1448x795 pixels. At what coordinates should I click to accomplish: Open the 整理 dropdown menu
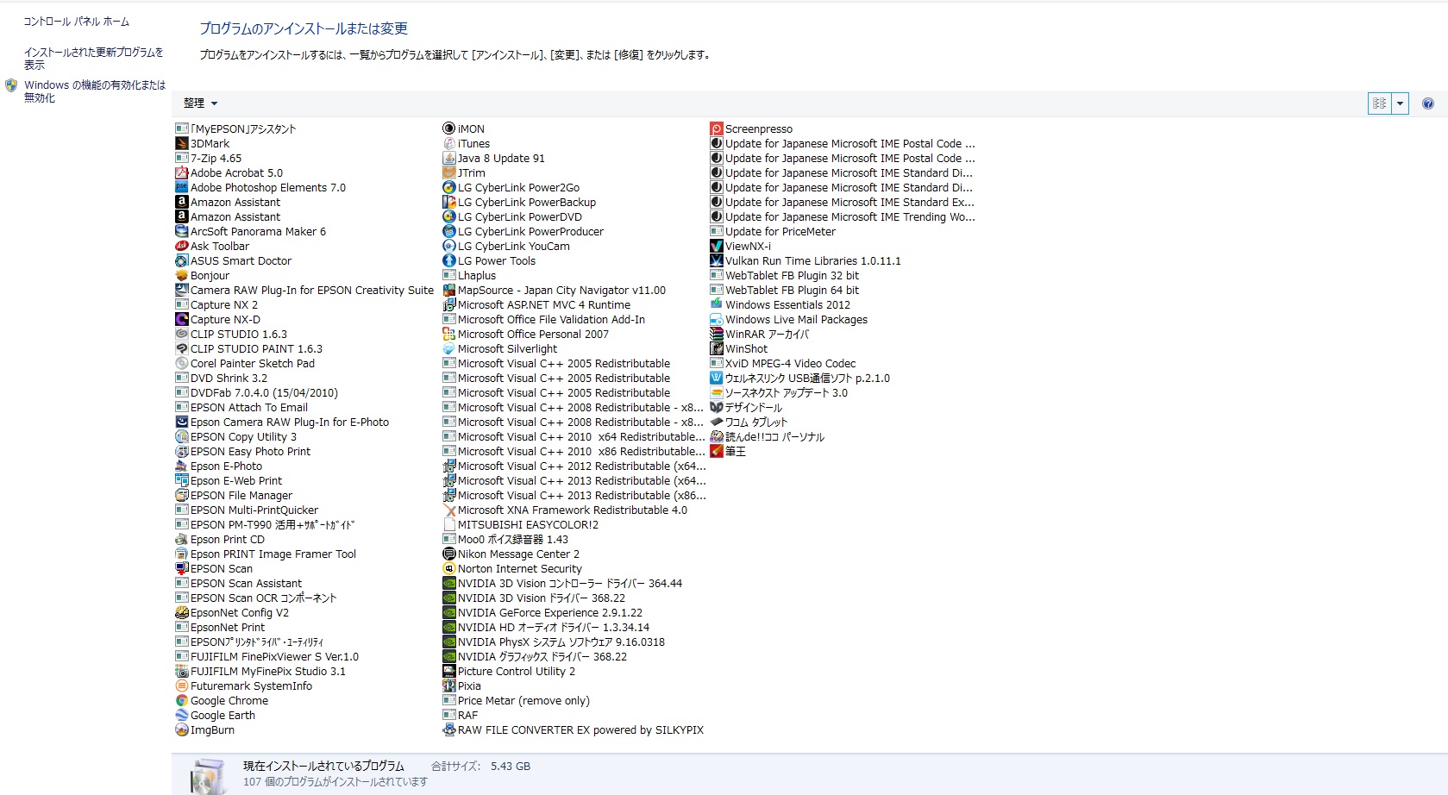pos(200,103)
